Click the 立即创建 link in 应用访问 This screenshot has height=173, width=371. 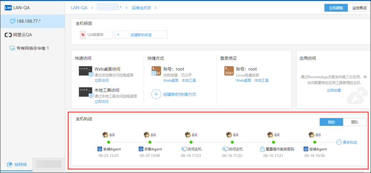[x=333, y=90]
